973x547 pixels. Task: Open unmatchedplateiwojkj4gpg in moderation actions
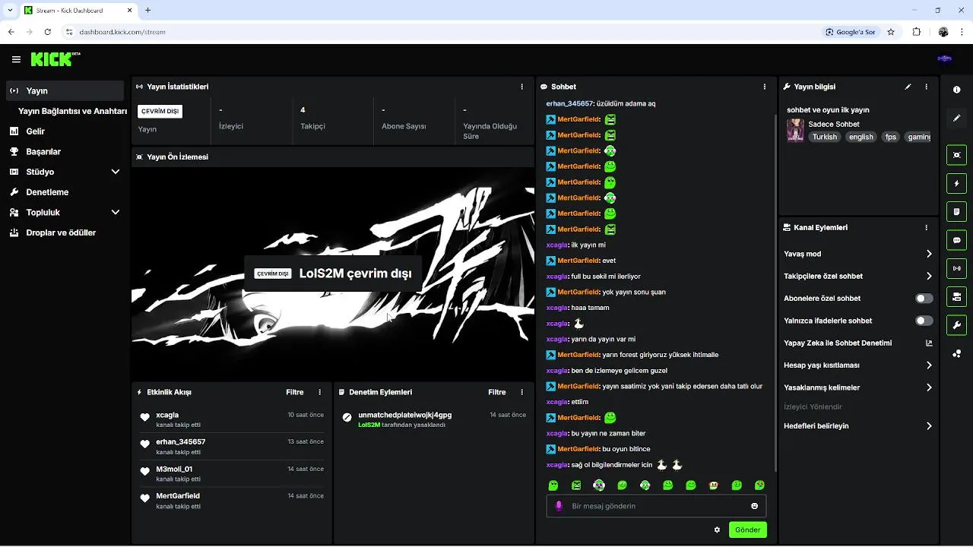pyautogui.click(x=405, y=415)
